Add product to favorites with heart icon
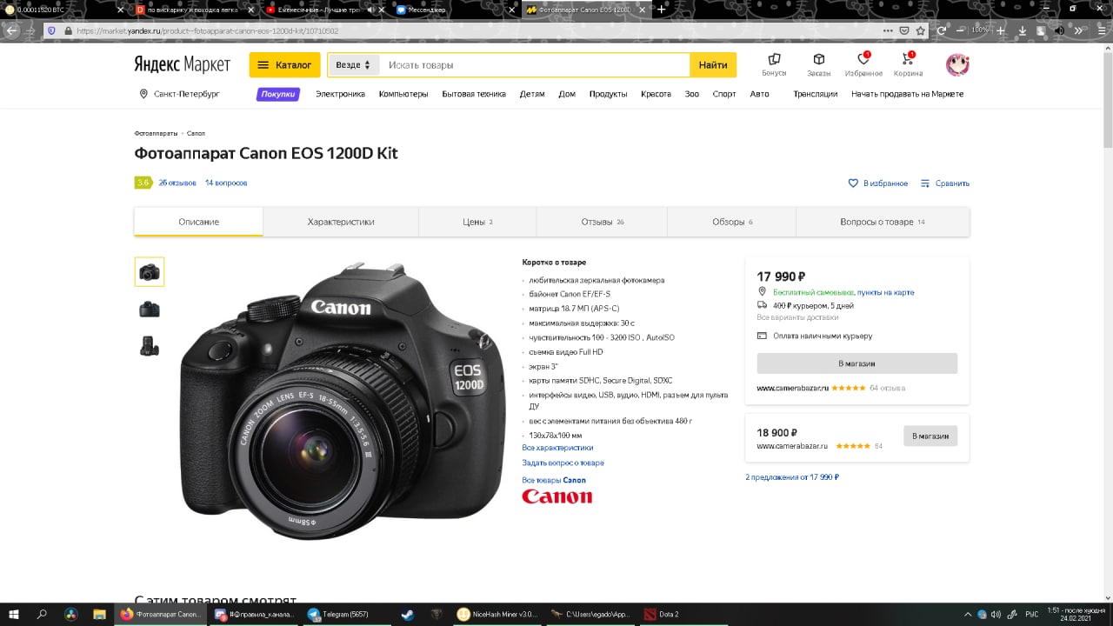The image size is (1113, 626). (x=878, y=183)
